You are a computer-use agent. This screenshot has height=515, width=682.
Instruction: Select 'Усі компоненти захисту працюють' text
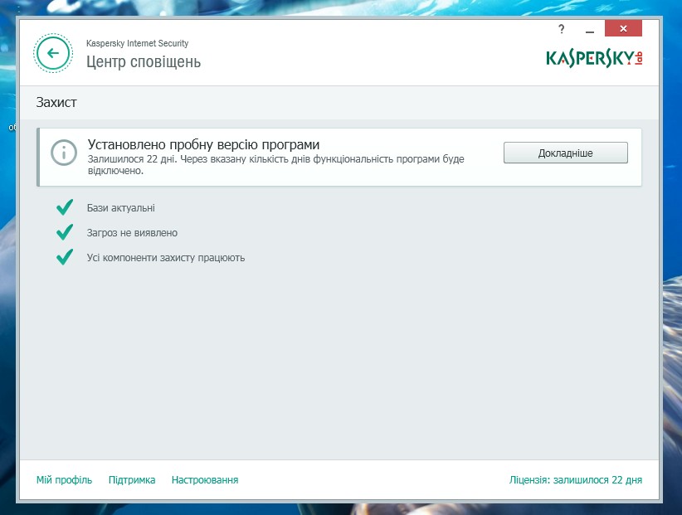coord(166,258)
